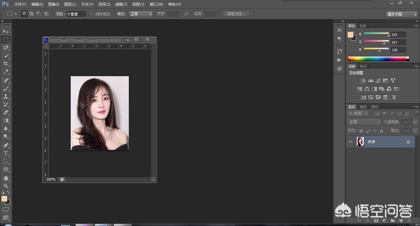
Task: Open the layer blend mode dropdown
Action: click(x=364, y=122)
